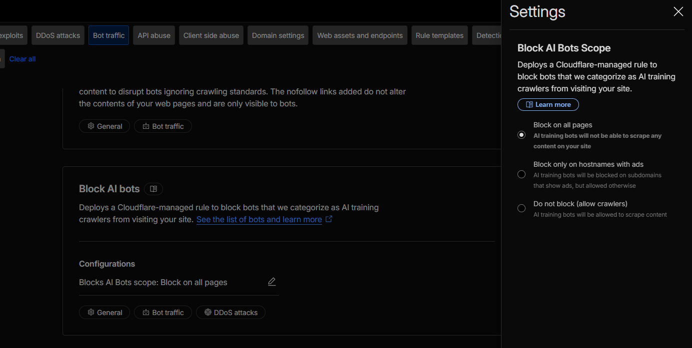Click the gear icon in the upper General tag

(x=91, y=126)
